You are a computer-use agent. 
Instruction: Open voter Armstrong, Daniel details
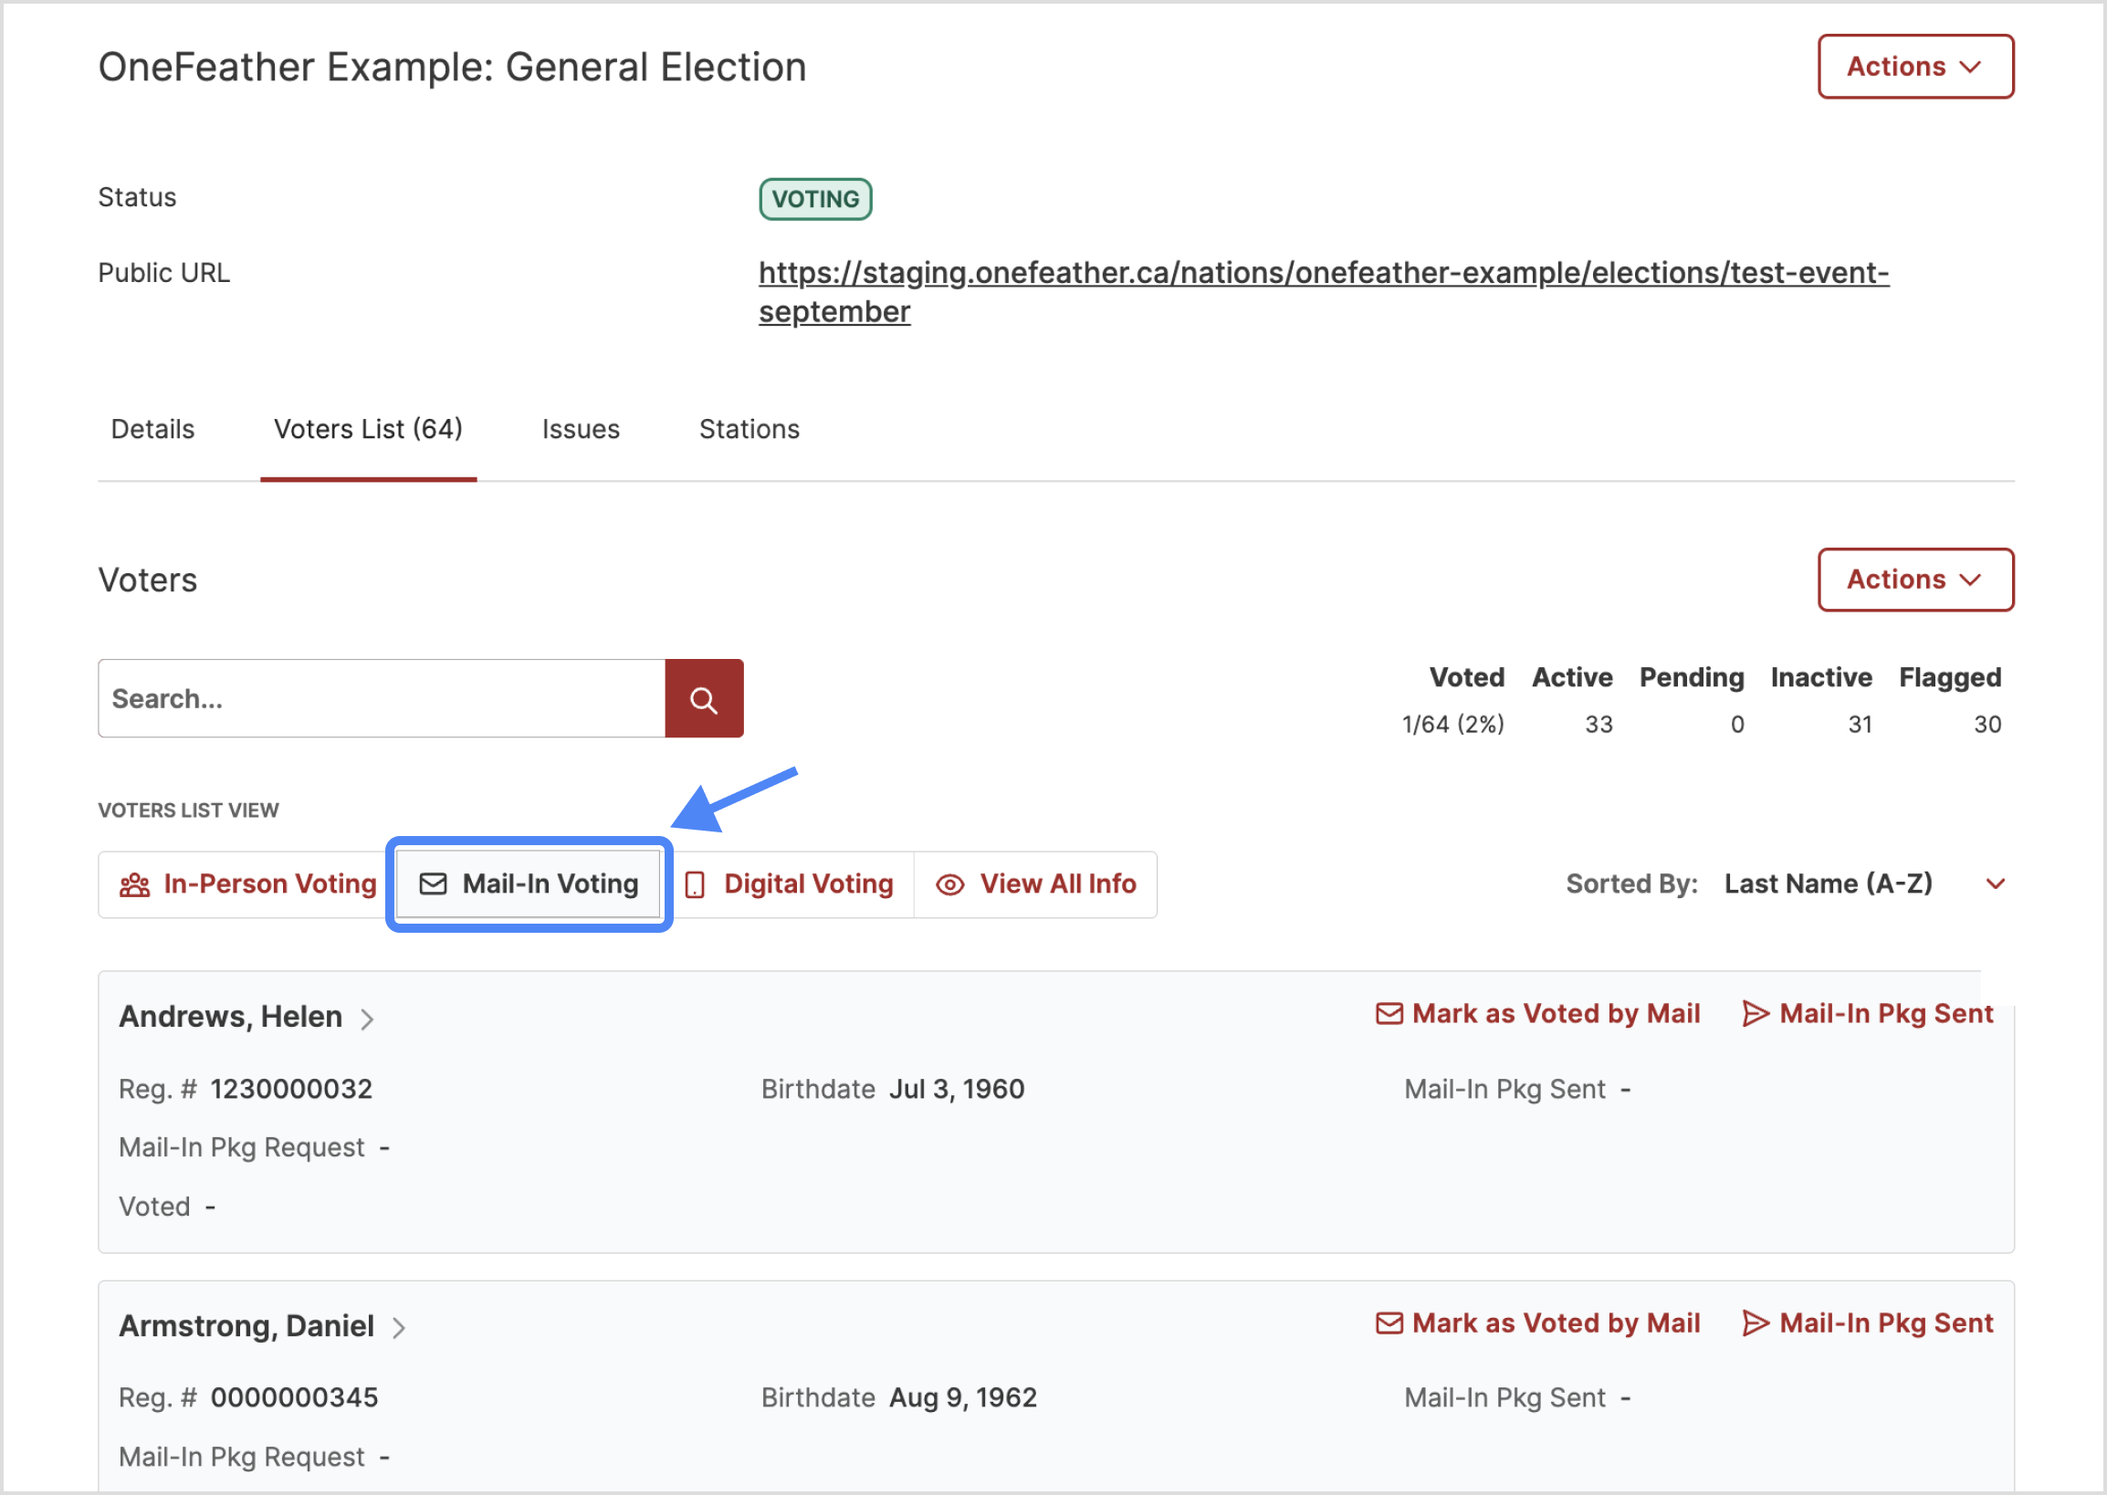(246, 1325)
